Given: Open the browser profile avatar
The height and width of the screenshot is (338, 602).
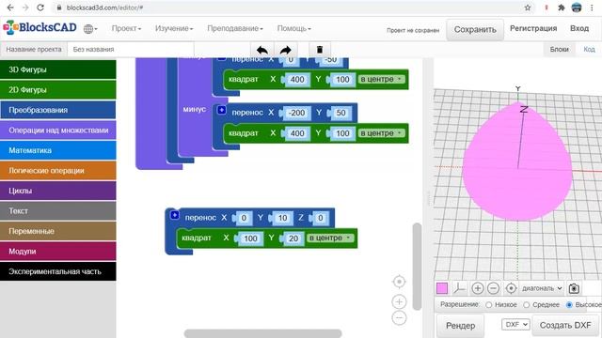Looking at the screenshot, I should [x=577, y=8].
